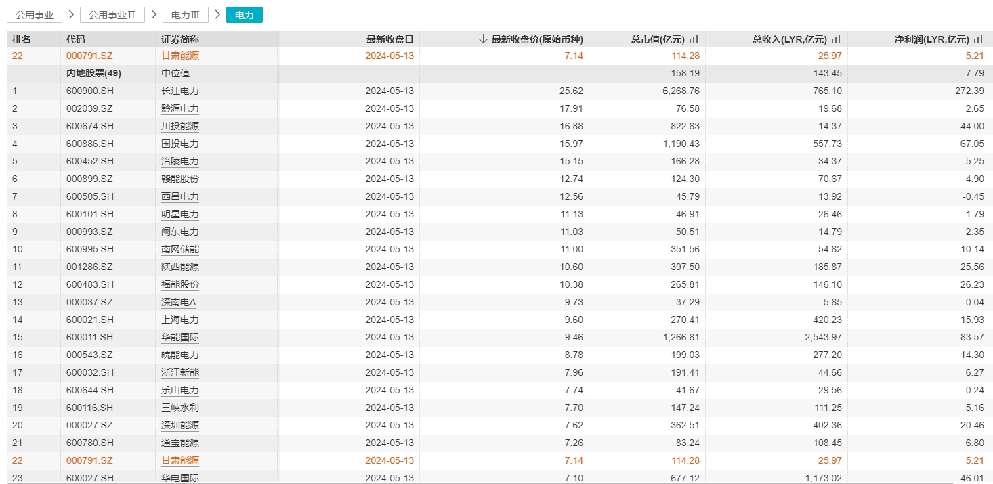Click stock code 600900.SH cell
The height and width of the screenshot is (484, 993).
(89, 91)
